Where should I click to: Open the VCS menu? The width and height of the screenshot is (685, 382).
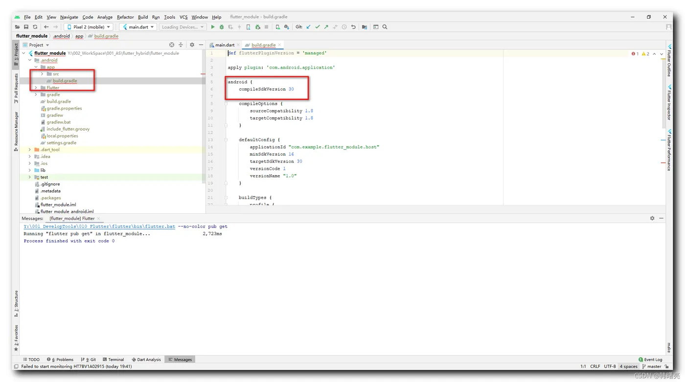click(183, 17)
